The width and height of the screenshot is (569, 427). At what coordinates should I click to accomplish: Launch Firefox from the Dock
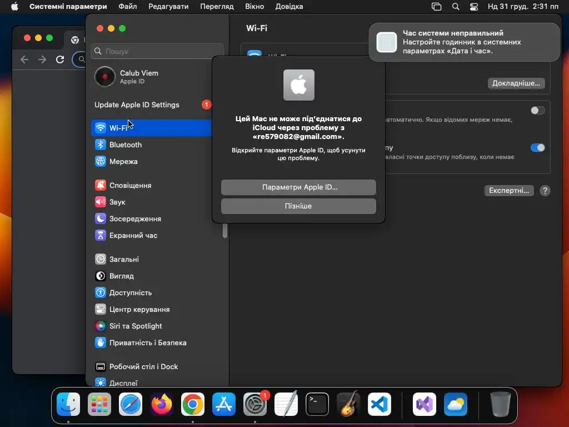pyautogui.click(x=162, y=404)
